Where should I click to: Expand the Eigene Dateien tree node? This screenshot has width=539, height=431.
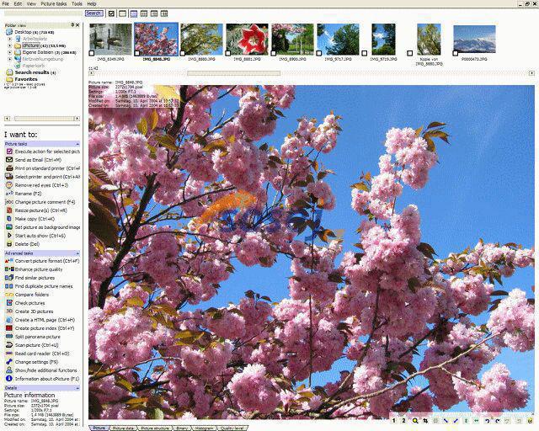click(10, 52)
